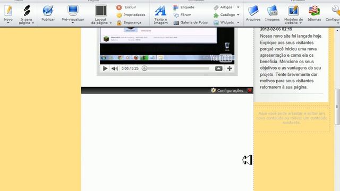Click the Excluir red cross icon
Screen dimensions: 340x191
tap(119, 7)
